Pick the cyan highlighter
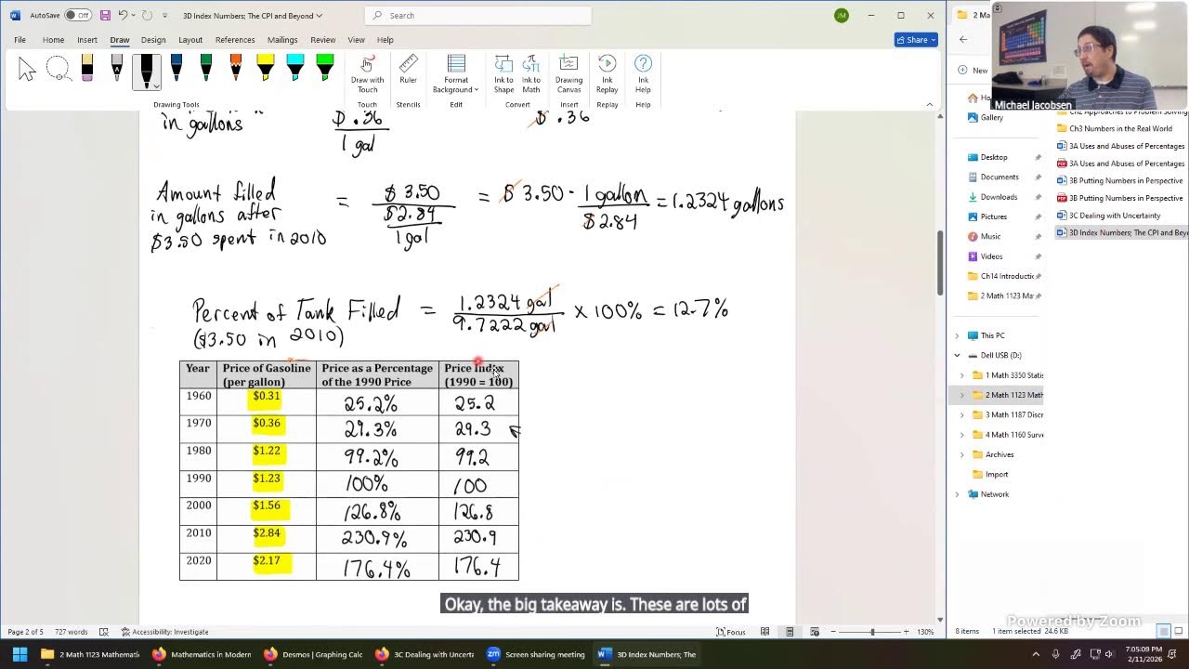 click(295, 69)
